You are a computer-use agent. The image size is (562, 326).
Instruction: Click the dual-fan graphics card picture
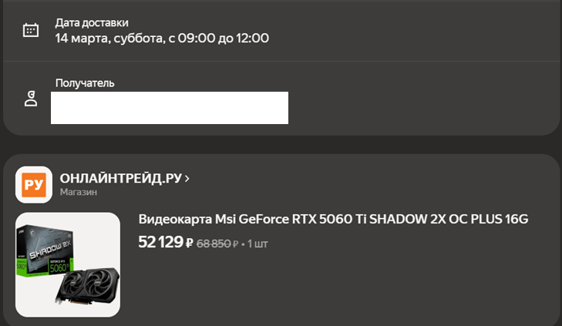(x=86, y=287)
